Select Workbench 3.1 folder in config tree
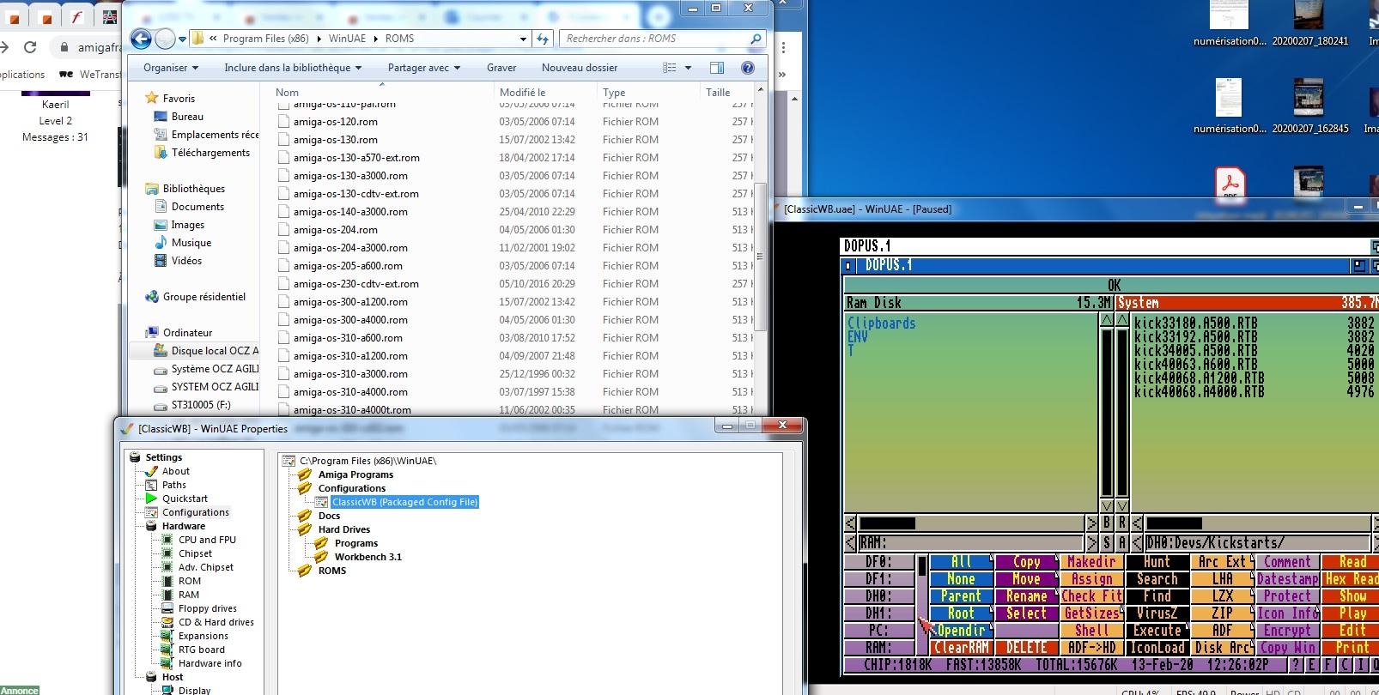This screenshot has height=695, width=1379. [368, 557]
